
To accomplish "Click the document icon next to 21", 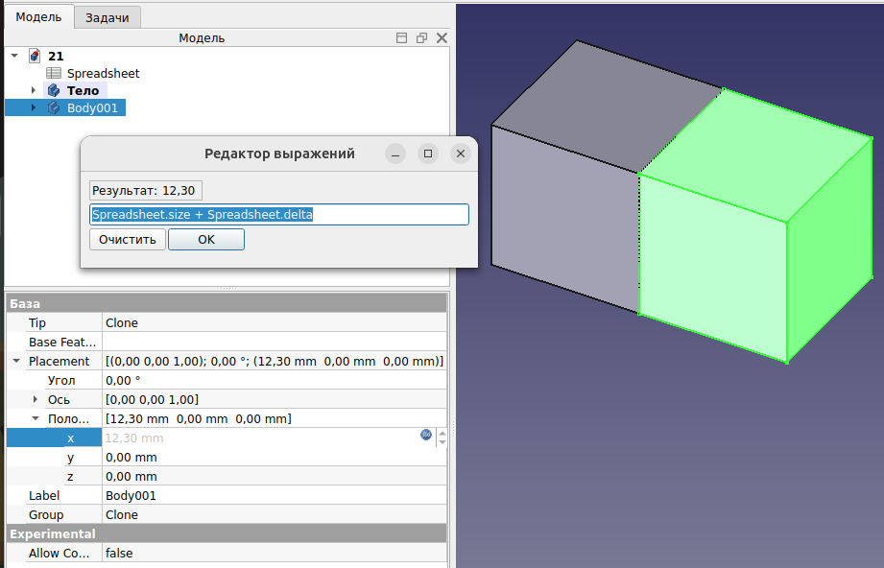I will pos(35,56).
